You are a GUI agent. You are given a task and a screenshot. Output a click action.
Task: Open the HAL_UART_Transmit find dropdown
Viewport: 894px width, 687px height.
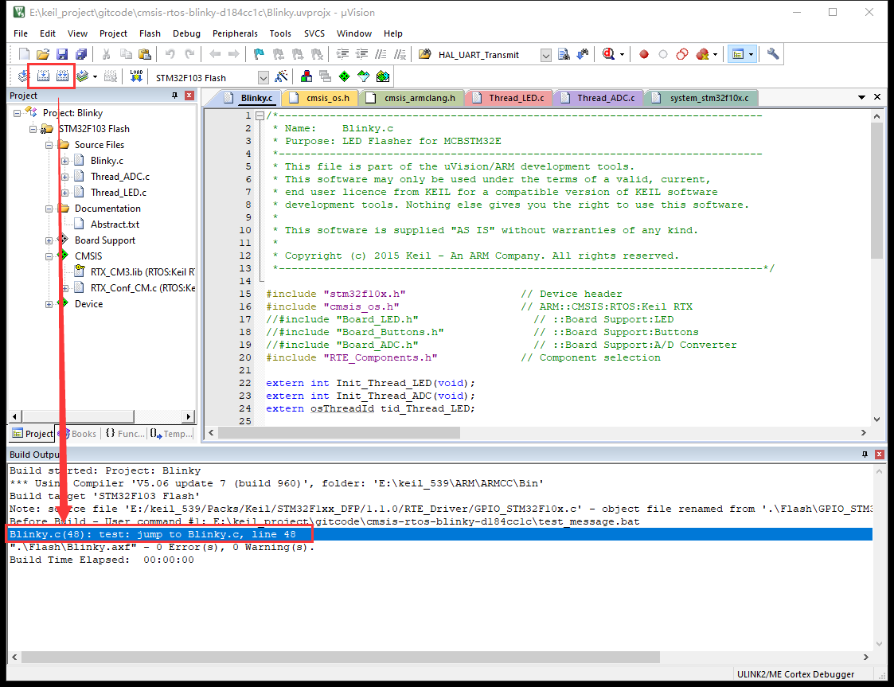click(x=545, y=55)
